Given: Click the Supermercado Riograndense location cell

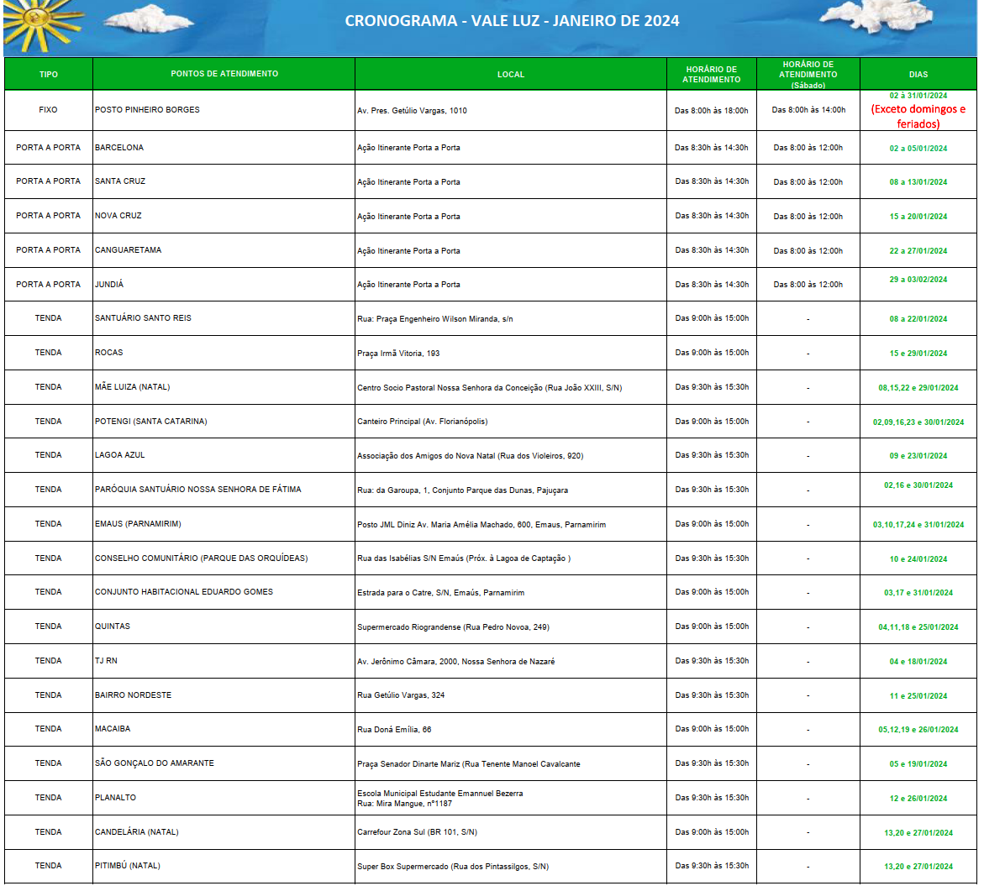Looking at the screenshot, I should point(453,627).
